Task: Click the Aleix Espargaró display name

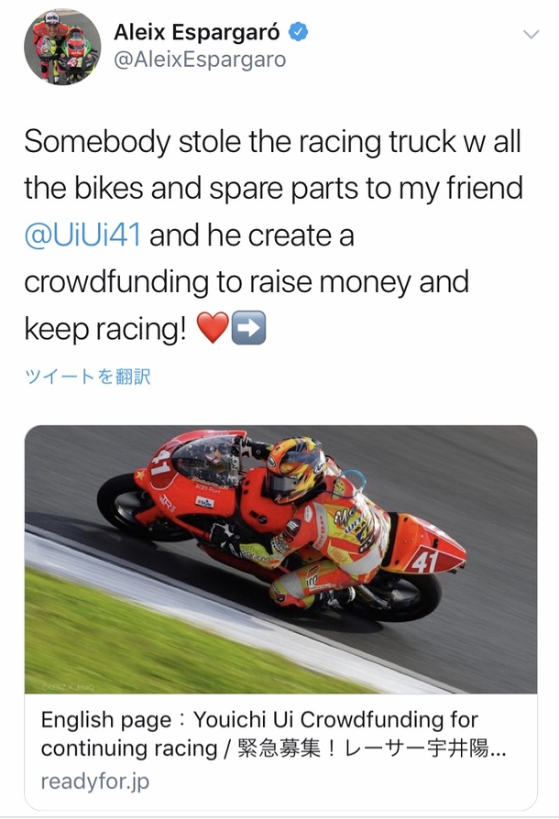Action: click(x=197, y=32)
